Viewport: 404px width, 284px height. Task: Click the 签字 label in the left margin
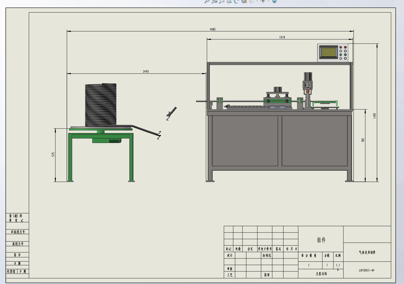[17, 255]
